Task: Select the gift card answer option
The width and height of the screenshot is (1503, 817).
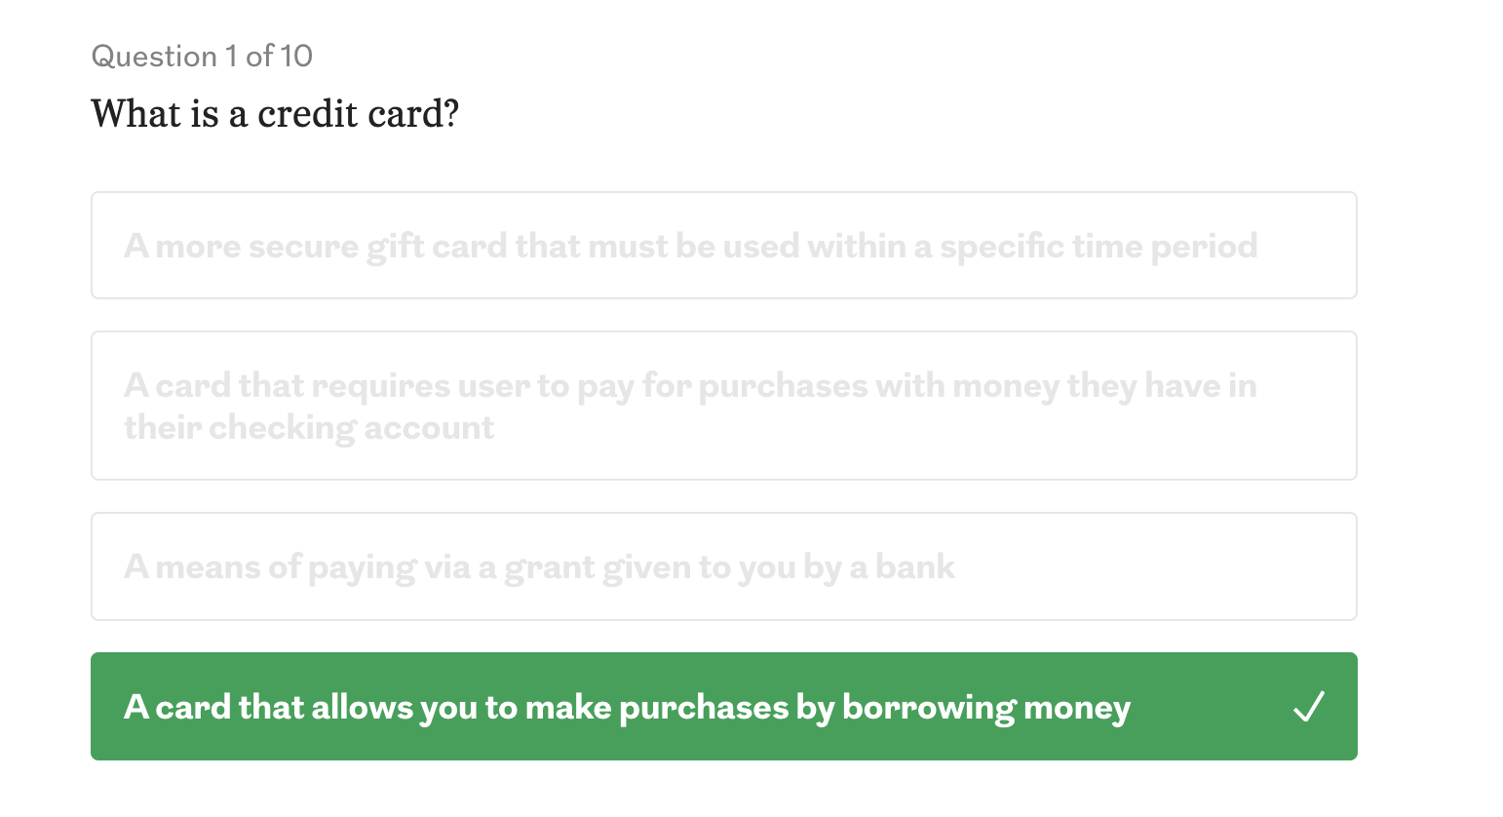Action: 723,246
